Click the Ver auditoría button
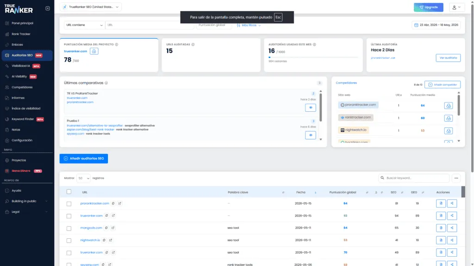 [448, 58]
